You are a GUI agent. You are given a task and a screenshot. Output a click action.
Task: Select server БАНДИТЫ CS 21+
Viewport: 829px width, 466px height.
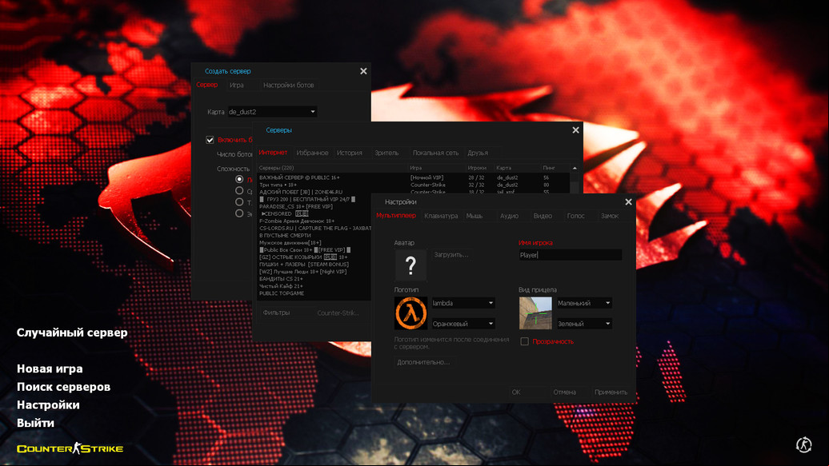point(314,278)
